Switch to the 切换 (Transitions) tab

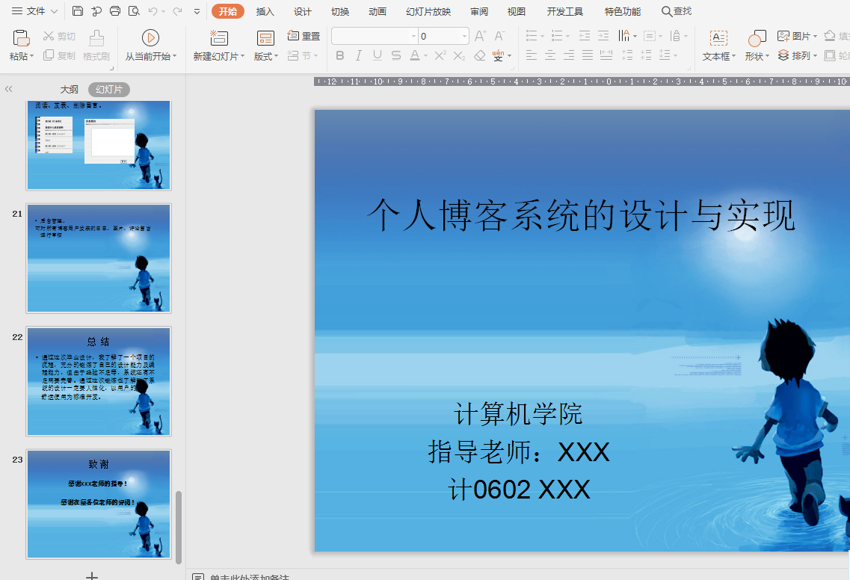pos(340,11)
